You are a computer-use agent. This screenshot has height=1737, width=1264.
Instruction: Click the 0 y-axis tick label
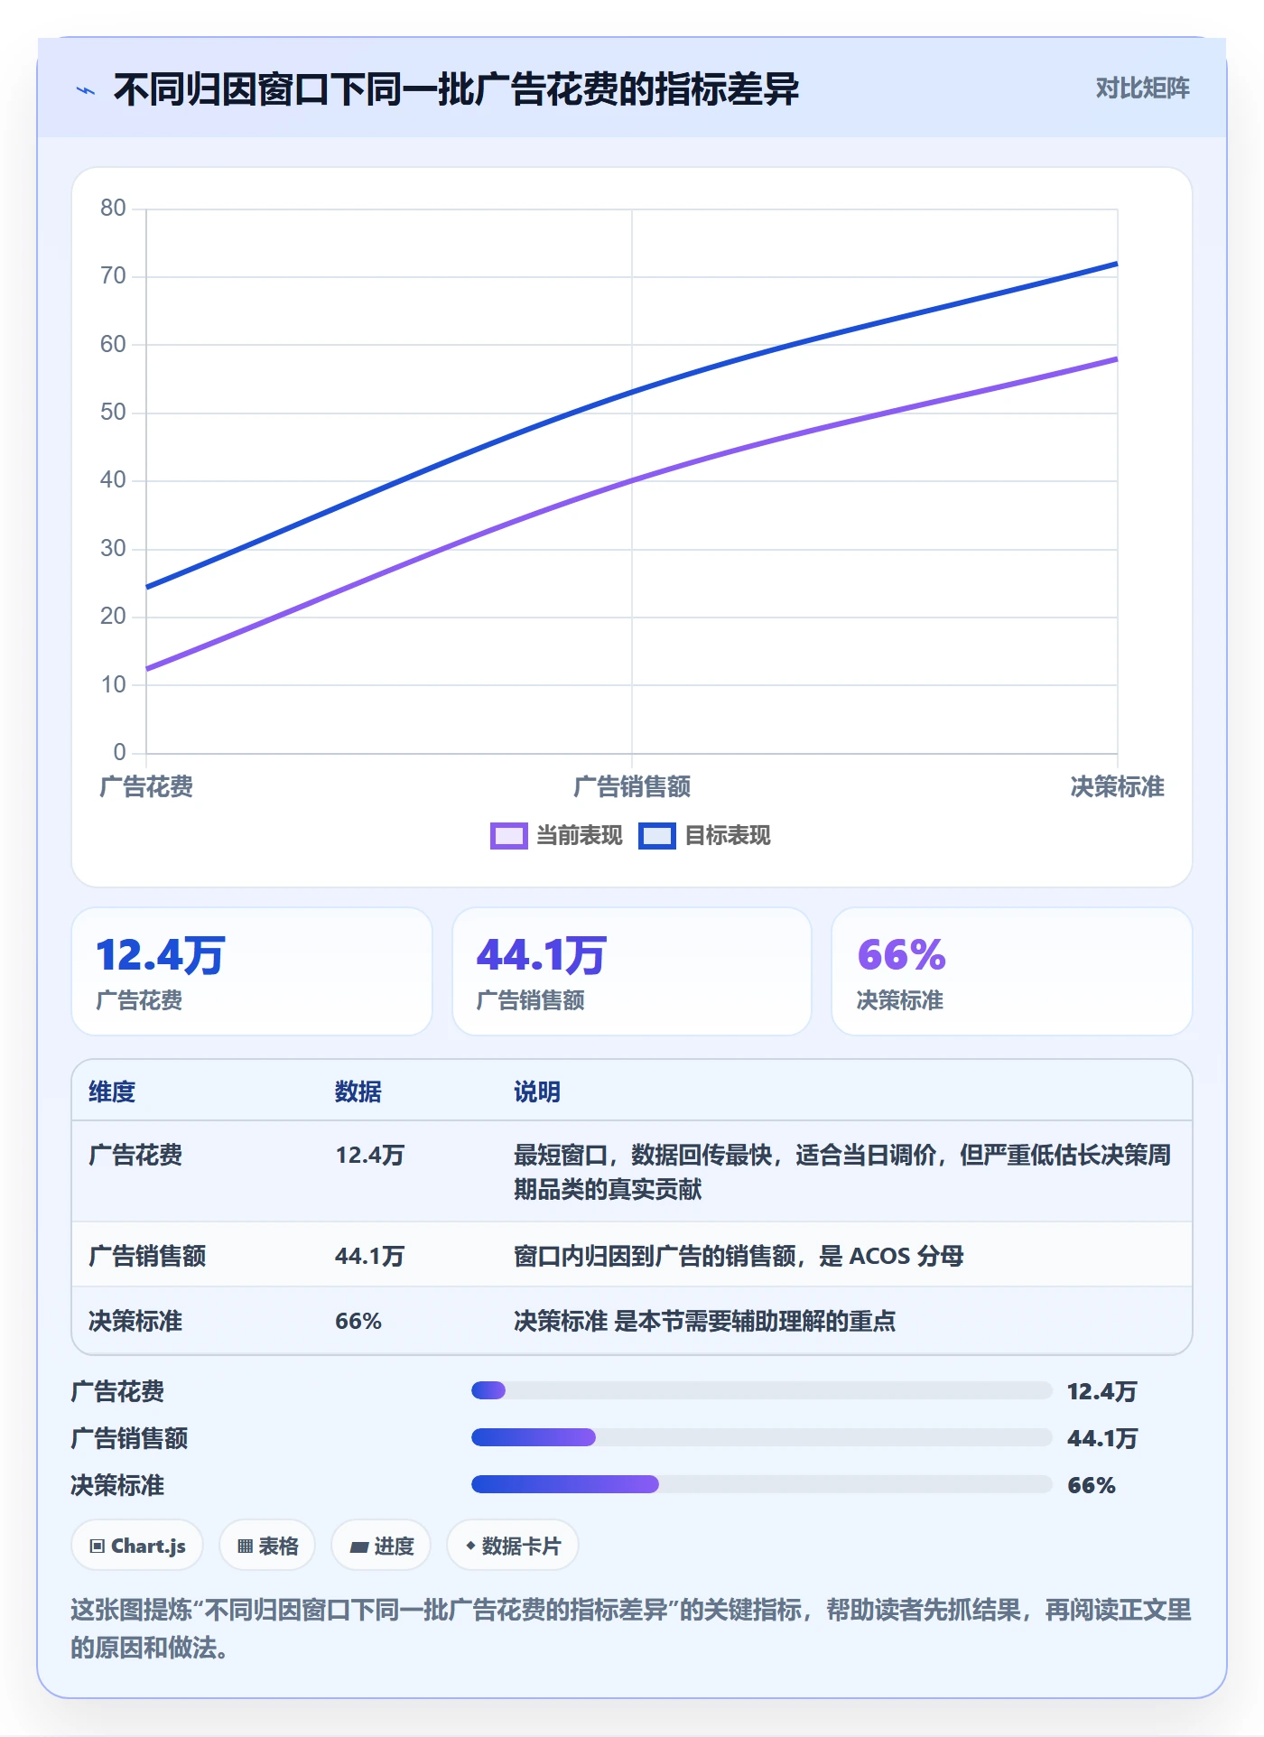pyautogui.click(x=119, y=752)
